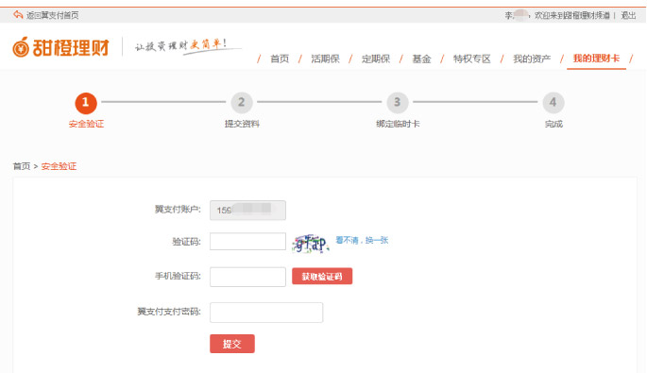Click the captcha image

(x=311, y=243)
